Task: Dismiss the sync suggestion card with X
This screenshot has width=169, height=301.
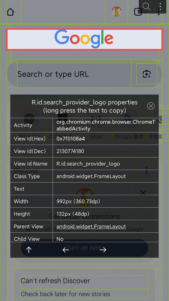Action: 143,193
